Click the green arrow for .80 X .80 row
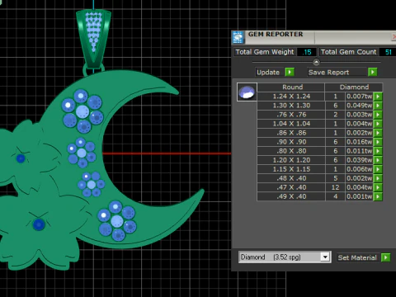Viewport: 396px width, 297px height. pos(378,151)
